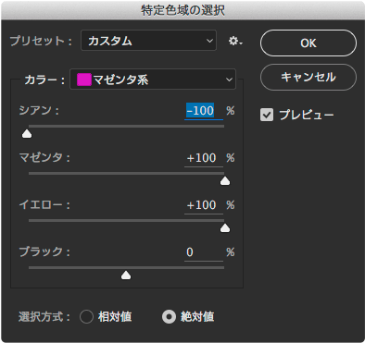Click the シアン slider handle
The height and width of the screenshot is (343, 365).
point(27,134)
